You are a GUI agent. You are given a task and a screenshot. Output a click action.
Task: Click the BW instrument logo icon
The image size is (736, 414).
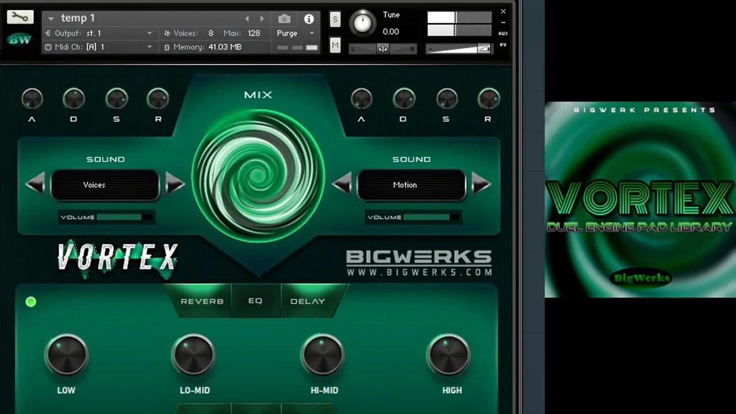point(20,40)
